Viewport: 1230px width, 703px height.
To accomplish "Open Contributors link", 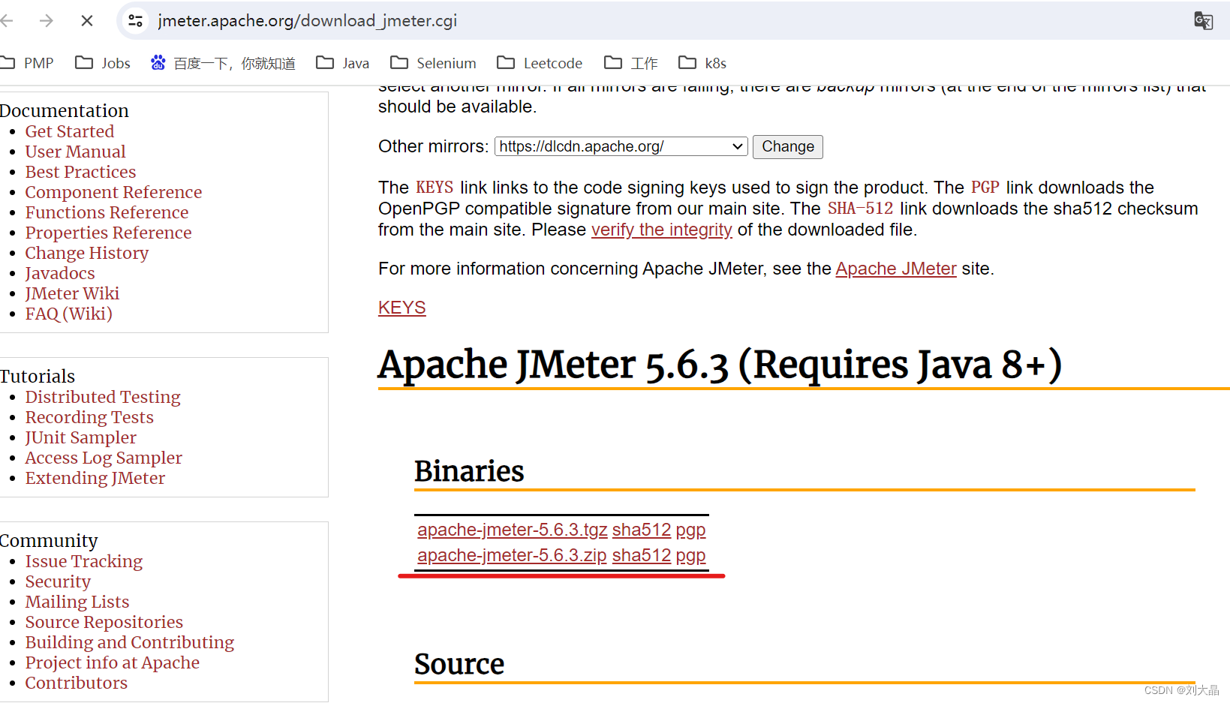I will [x=76, y=683].
